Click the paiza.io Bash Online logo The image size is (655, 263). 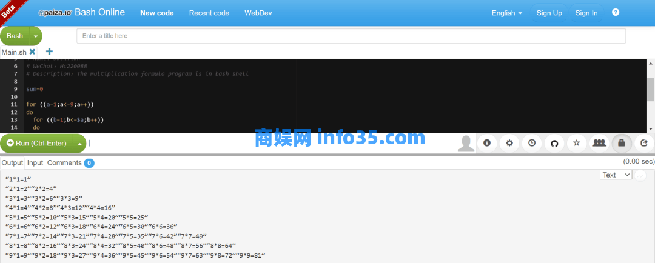point(81,13)
